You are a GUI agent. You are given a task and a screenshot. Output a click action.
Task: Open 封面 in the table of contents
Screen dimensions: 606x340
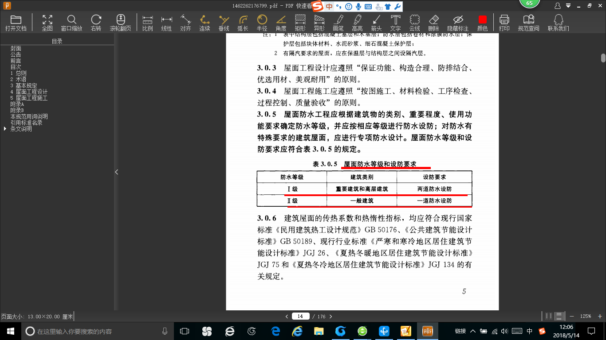pyautogui.click(x=16, y=49)
